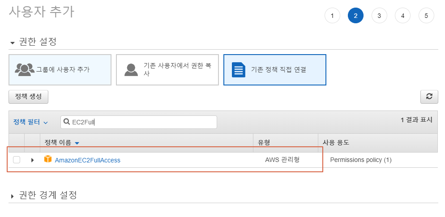This screenshot has width=445, height=217.
Task: Click the Permissions policy (1) cell
Action: pyautogui.click(x=361, y=160)
